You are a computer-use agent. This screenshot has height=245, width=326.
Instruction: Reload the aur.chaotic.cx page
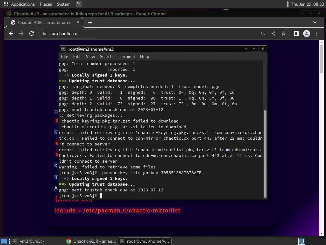[x=32, y=33]
